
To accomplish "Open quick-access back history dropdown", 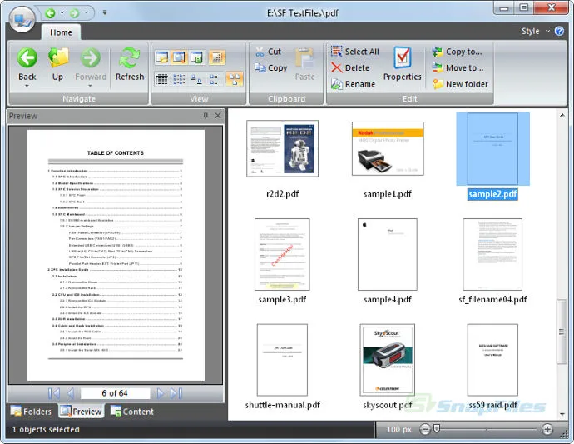I will pyautogui.click(x=62, y=12).
